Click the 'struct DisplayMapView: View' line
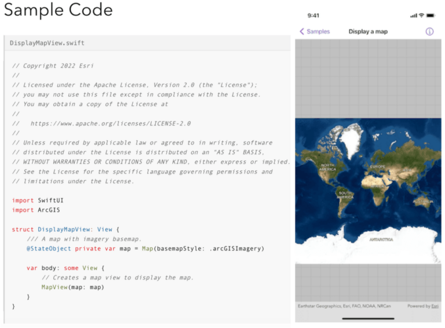445x328 pixels. [65, 229]
